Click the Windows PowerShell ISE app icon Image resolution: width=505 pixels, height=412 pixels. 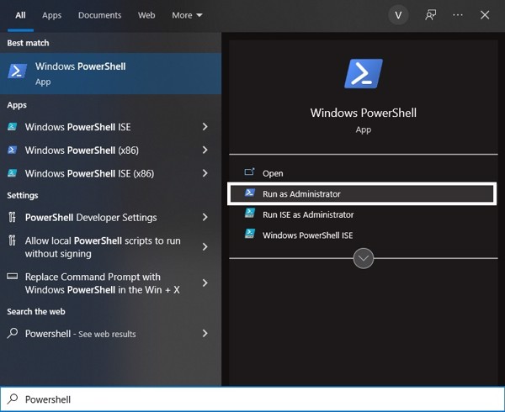pos(13,126)
